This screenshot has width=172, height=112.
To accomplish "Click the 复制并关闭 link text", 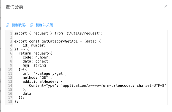I will pos(44,25).
